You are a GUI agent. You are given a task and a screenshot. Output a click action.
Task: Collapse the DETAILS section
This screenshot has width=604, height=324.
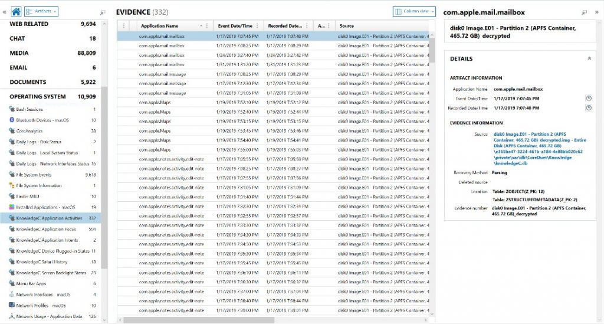[589, 58]
